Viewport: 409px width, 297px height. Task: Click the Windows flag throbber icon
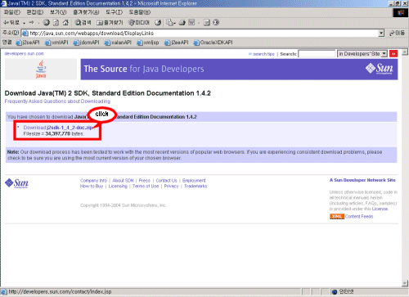pos(401,13)
